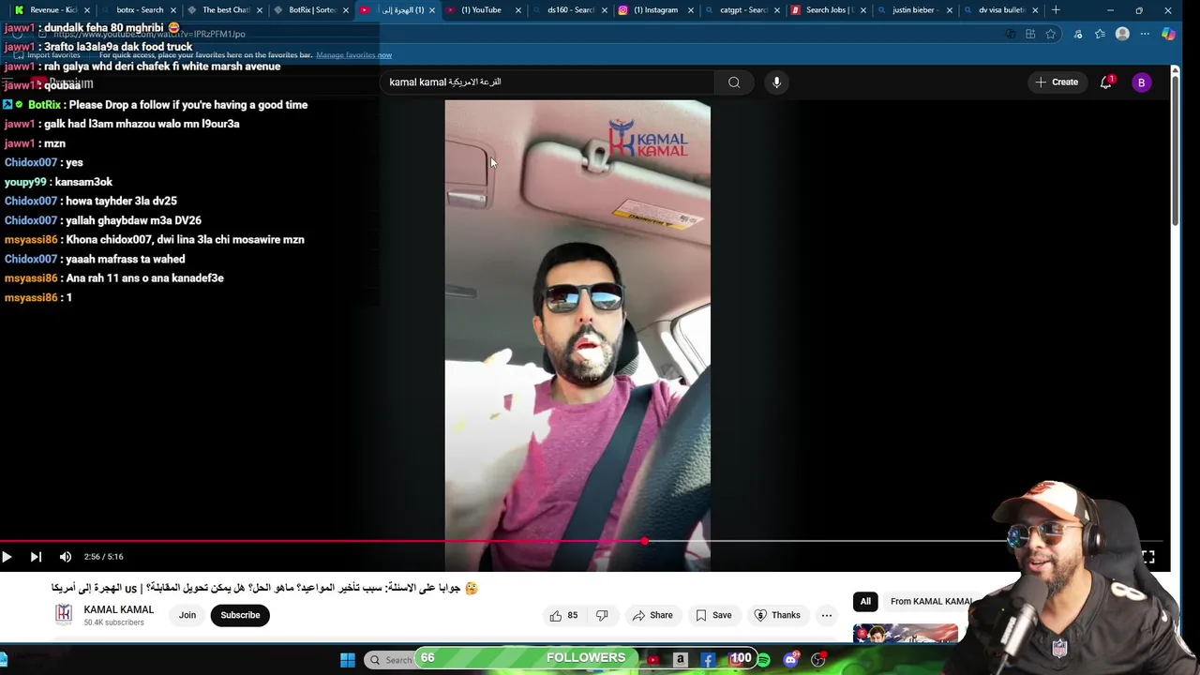Seek using the red video progress bar scrubber

(x=644, y=541)
